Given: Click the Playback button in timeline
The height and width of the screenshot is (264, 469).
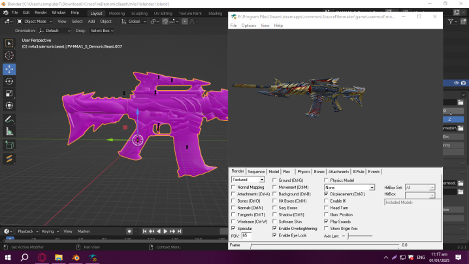Looking at the screenshot, I should coord(27,231).
